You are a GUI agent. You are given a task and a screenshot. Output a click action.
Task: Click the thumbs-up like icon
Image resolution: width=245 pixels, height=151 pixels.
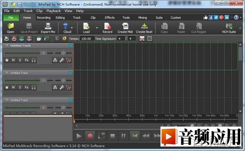point(205,17)
